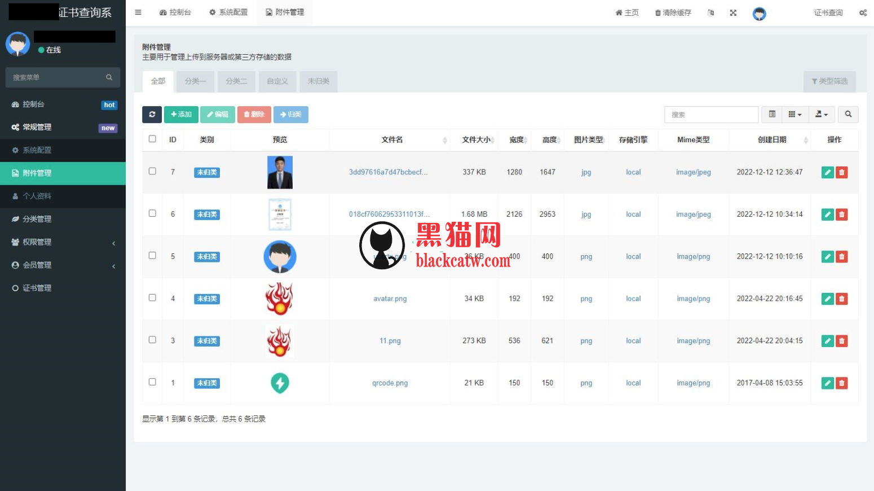Open the 系统配置 top tab
This screenshot has width=874, height=491.
point(228,12)
